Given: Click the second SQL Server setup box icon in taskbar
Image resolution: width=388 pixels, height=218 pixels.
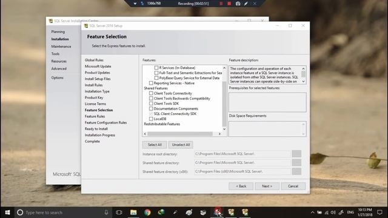Looking at the screenshot, I should tap(245, 213).
